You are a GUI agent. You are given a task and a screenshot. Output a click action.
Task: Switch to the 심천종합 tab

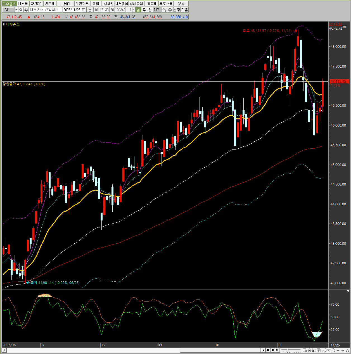click(x=122, y=4)
